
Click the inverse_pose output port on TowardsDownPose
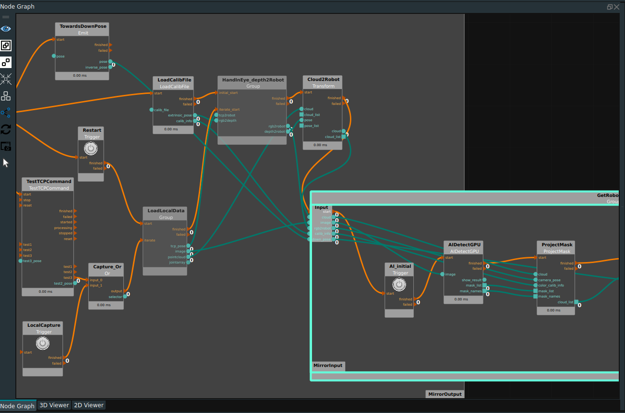(110, 67)
